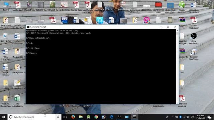Click the Start button on taskbar

click(x=4, y=117)
